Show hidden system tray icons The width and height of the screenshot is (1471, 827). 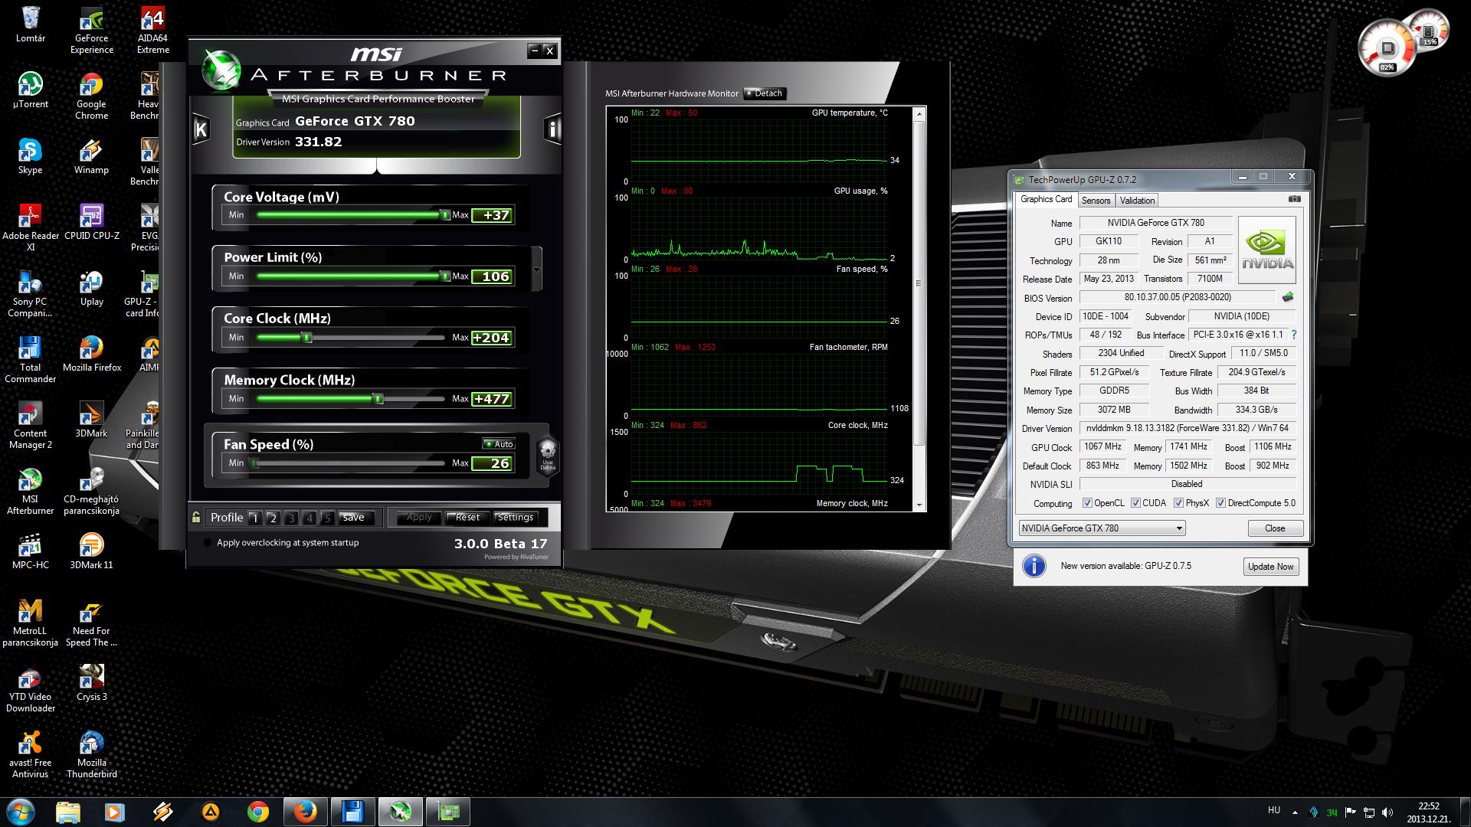coord(1295,812)
